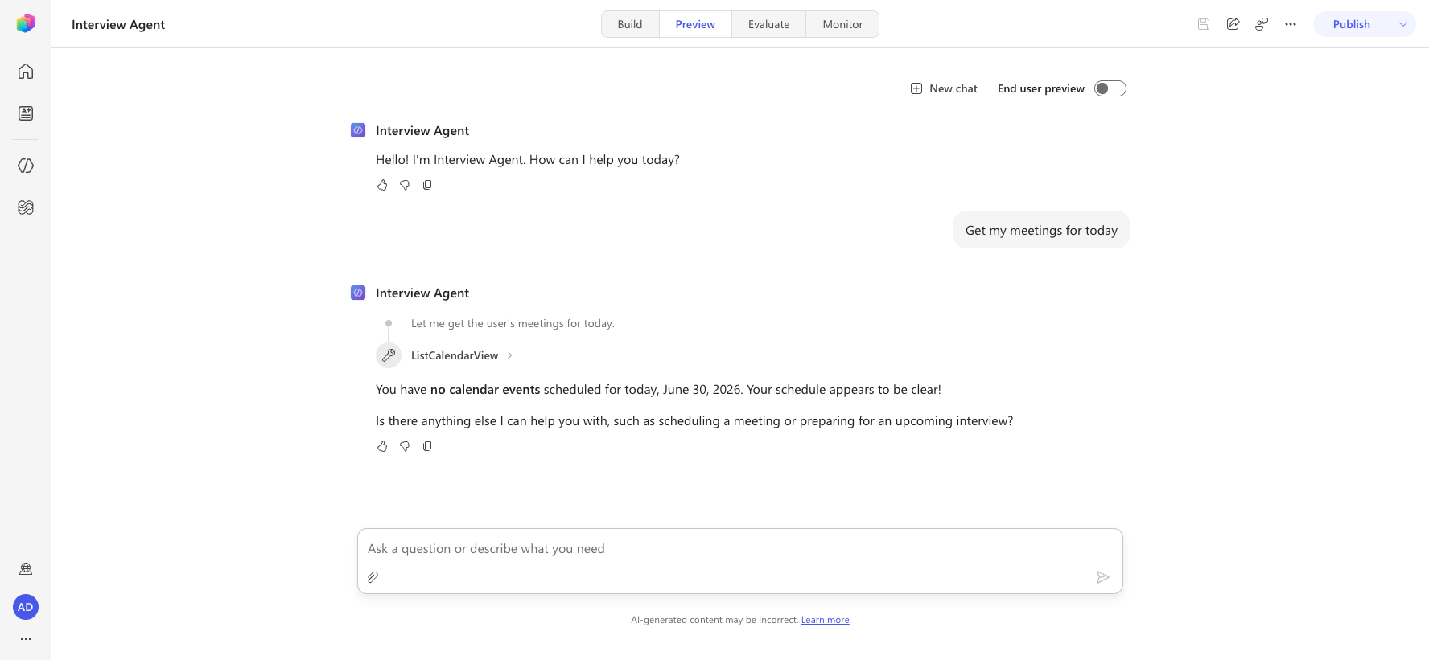Focus the Ask a question input field
Screen dimensions: 1429x660
click(x=740, y=549)
